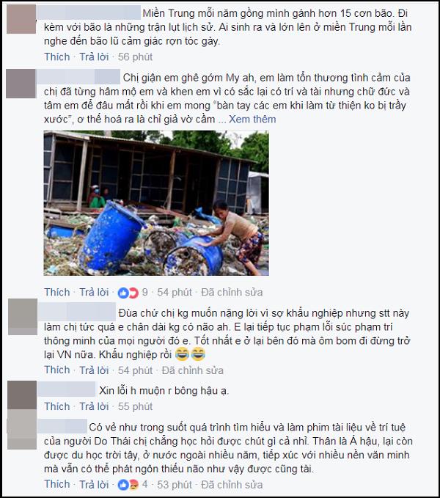Viewport: 440px width, 498px height.
Task: Click the angry reaction icon beside count 4
Action: pos(133,485)
